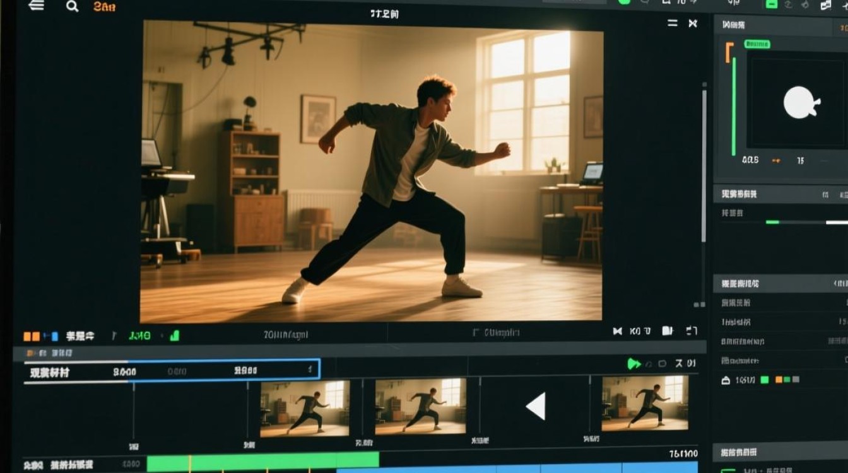Click the vertical green level bar
The height and width of the screenshot is (473, 848).
click(x=734, y=106)
